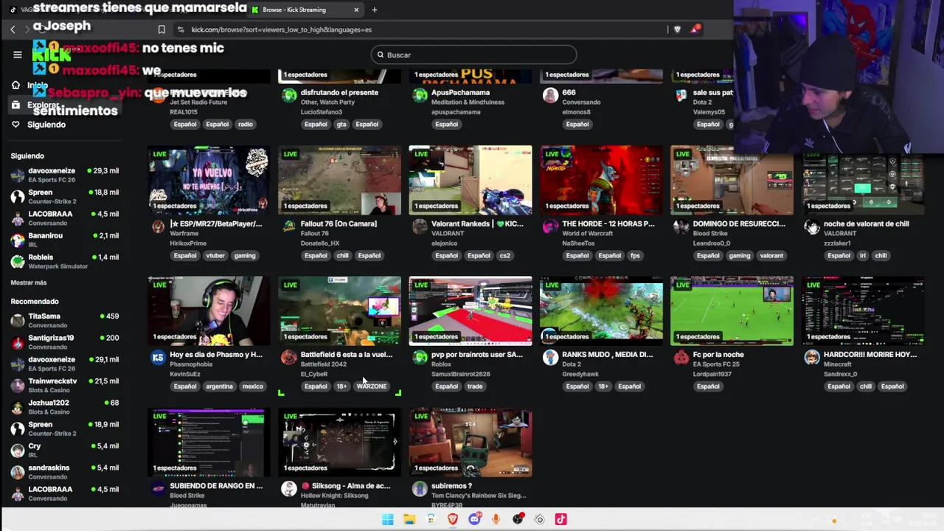Screen dimensions: 944x531
Task: Select the 'trade' tag
Action: 475,386
